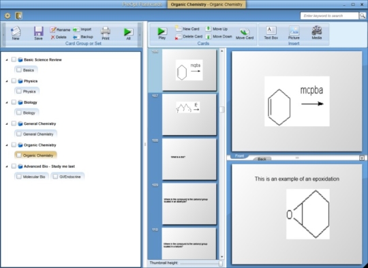Open the Physics card set

coord(27,91)
